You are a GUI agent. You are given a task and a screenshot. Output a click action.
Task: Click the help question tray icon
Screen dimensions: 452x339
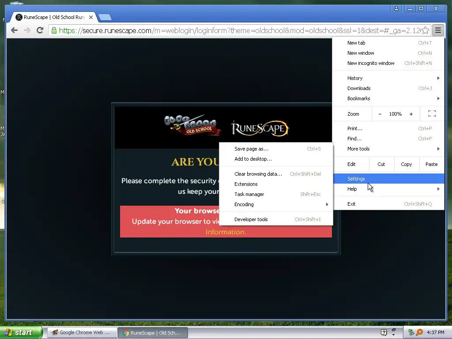384,332
